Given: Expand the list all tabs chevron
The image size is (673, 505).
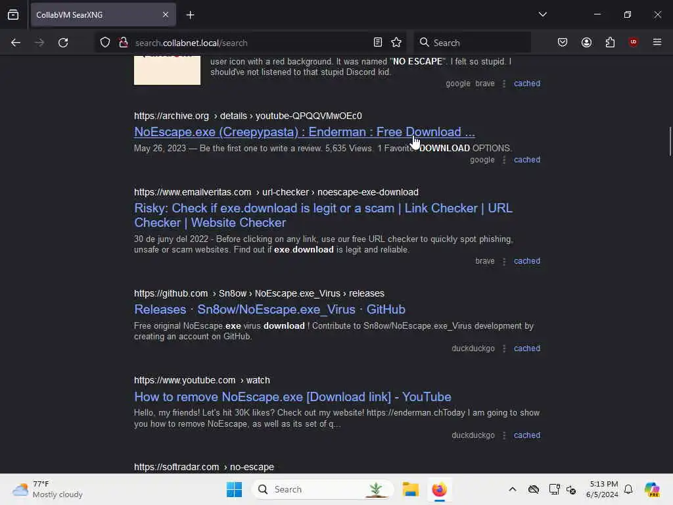Looking at the screenshot, I should 542,14.
